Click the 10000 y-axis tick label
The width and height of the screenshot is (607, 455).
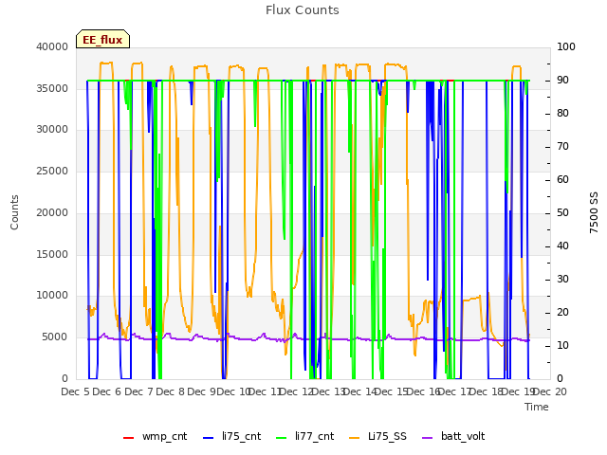click(x=52, y=295)
